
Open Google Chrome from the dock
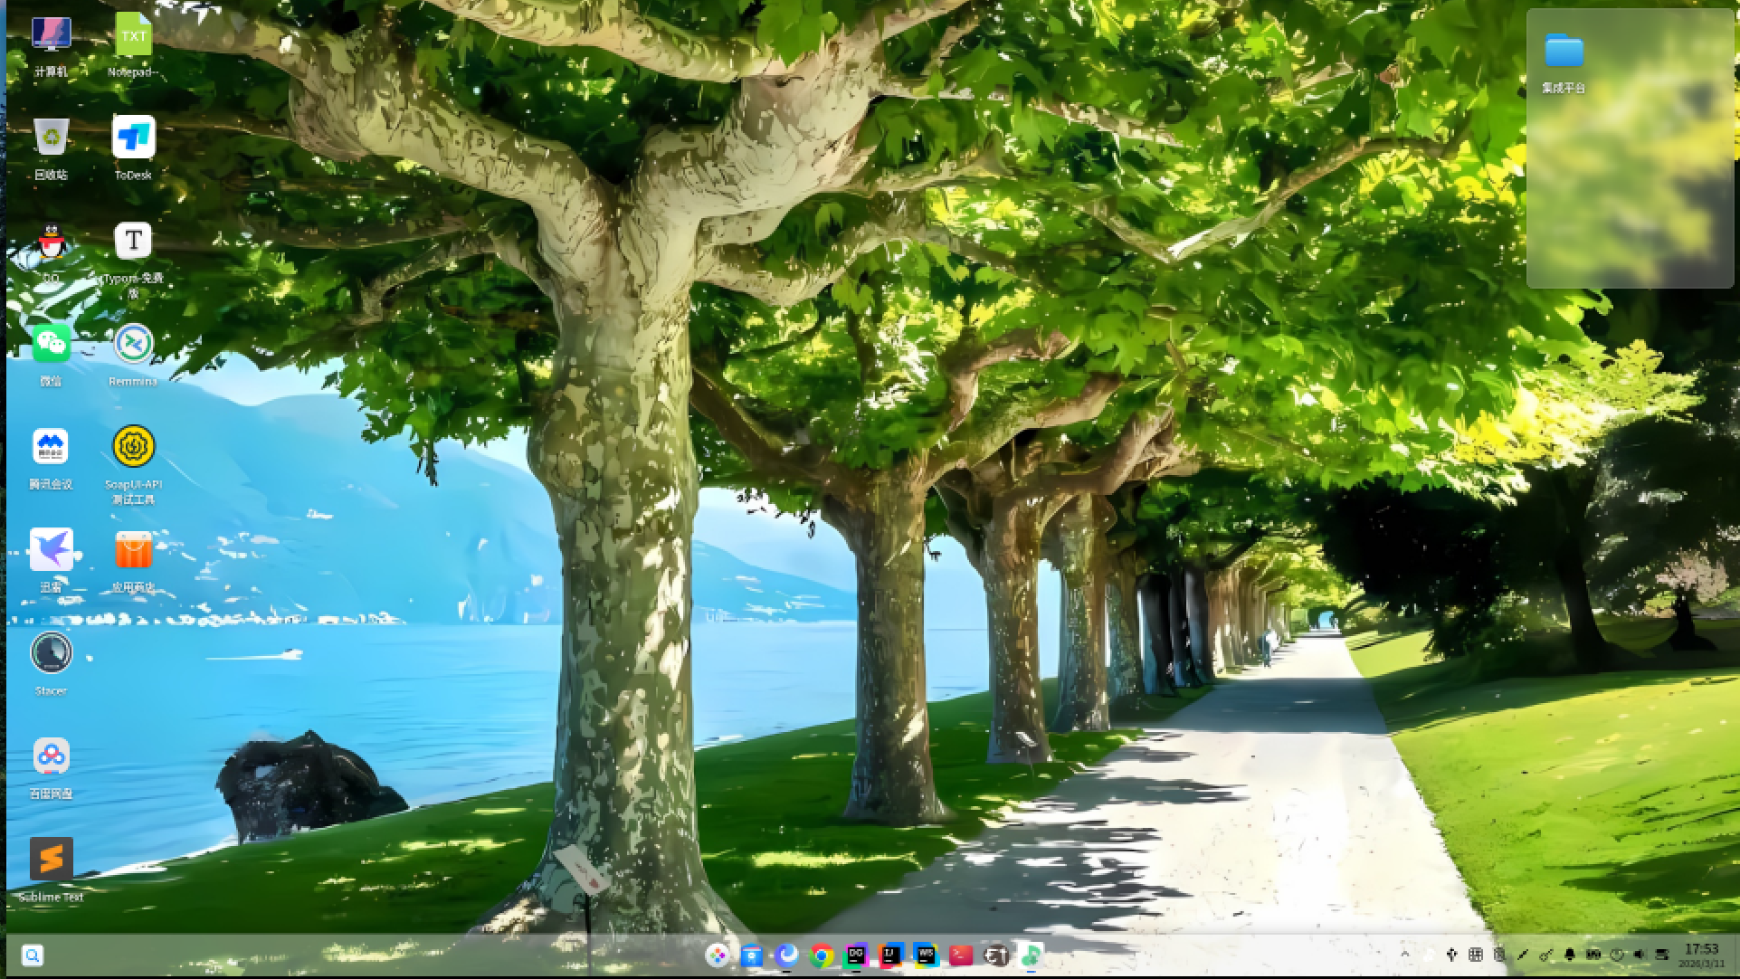822,955
